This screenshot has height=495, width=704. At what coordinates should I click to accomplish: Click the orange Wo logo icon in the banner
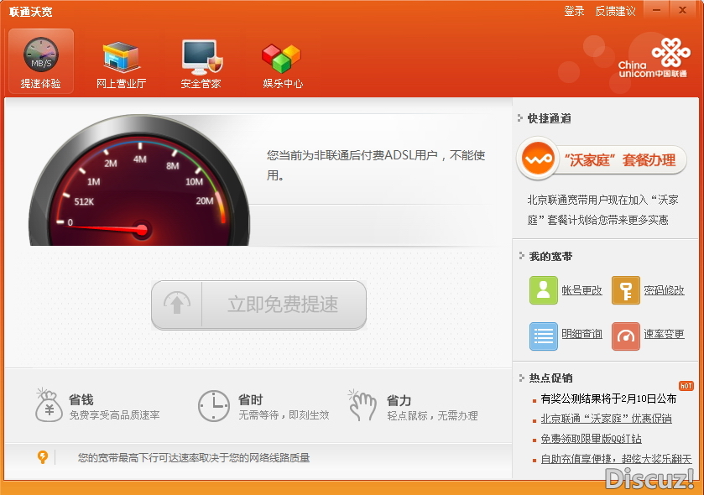[x=539, y=159]
